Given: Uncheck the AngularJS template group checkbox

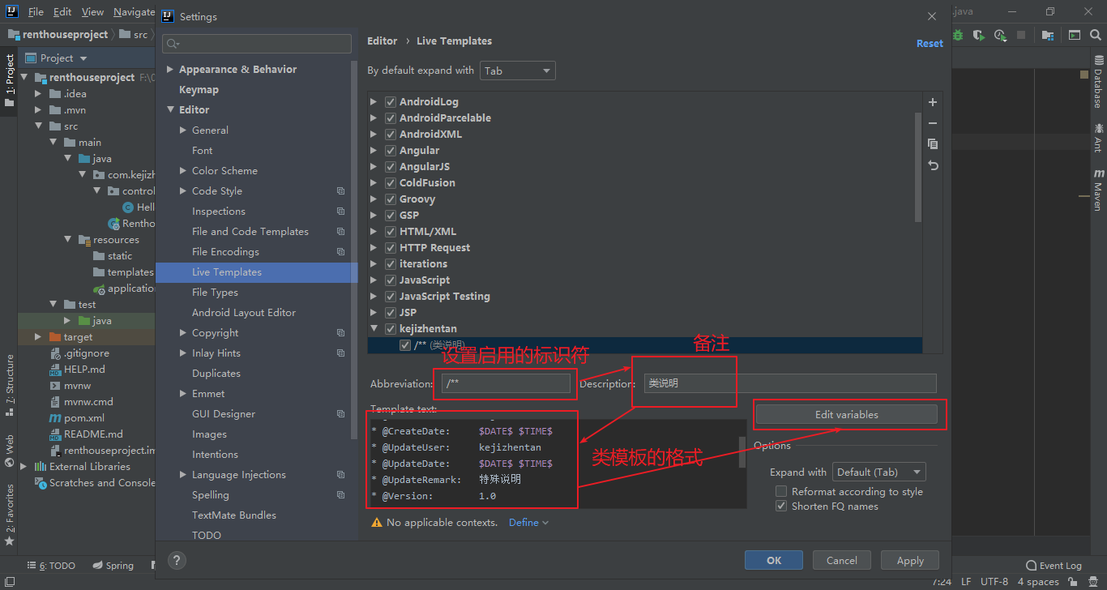Looking at the screenshot, I should pos(391,167).
